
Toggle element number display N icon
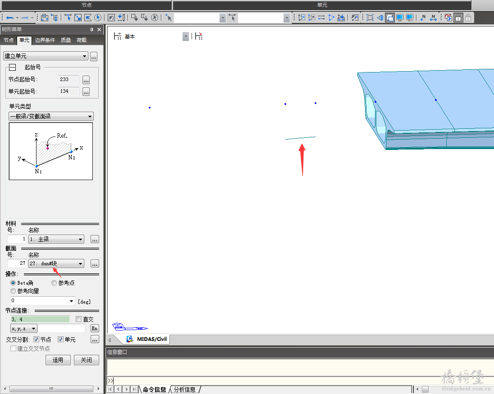(433, 18)
